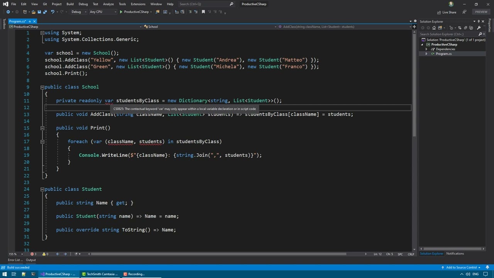
Task: Open Windows Start menu
Action: 4,274
